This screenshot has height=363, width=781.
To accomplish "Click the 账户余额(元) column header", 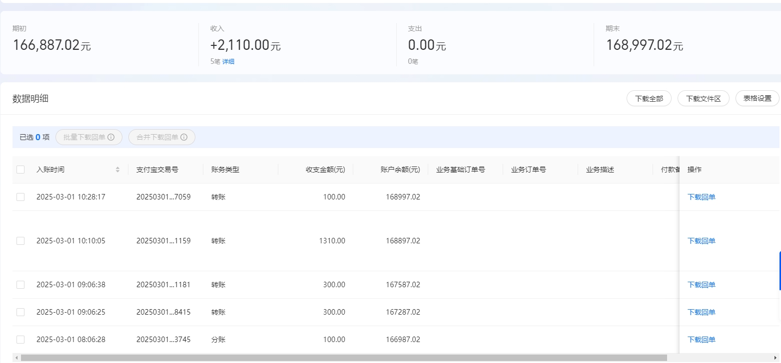I will [400, 170].
